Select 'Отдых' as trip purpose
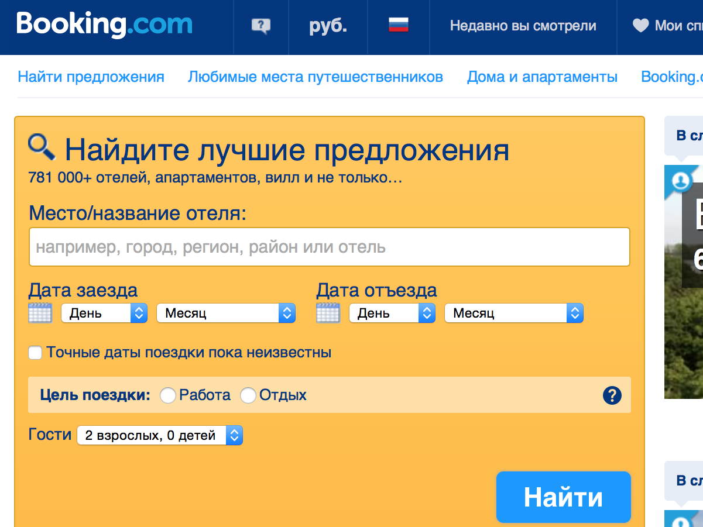The height and width of the screenshot is (527, 703). tap(248, 395)
